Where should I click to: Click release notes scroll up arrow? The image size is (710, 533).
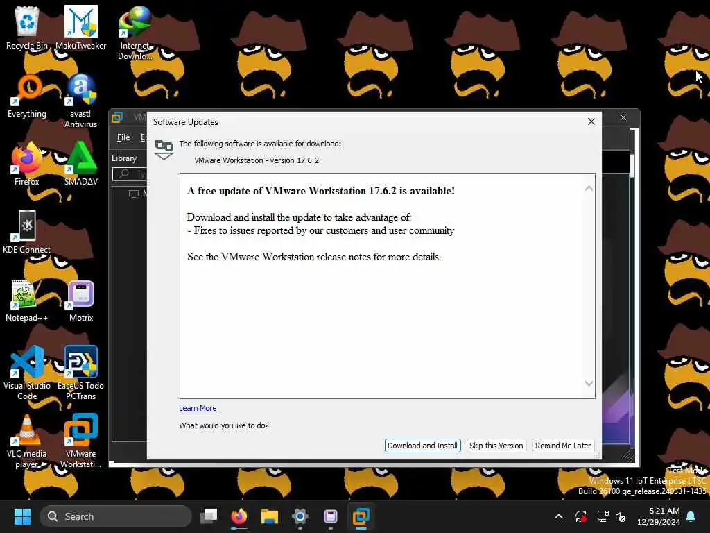click(x=589, y=188)
